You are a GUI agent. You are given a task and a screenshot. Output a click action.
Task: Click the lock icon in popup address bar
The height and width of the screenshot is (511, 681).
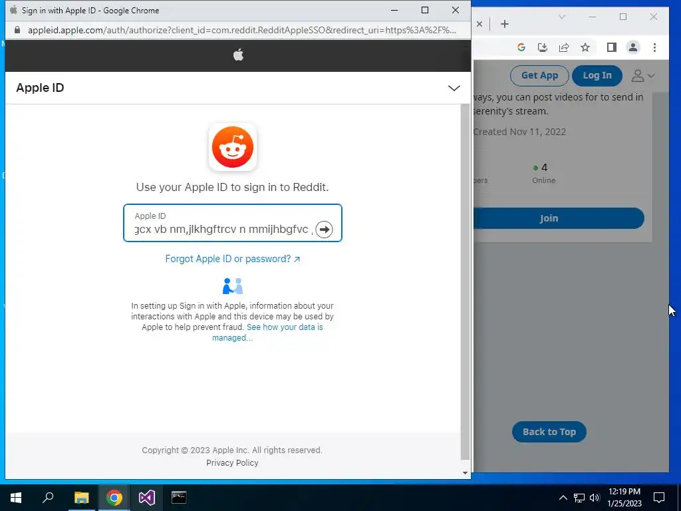pyautogui.click(x=17, y=30)
